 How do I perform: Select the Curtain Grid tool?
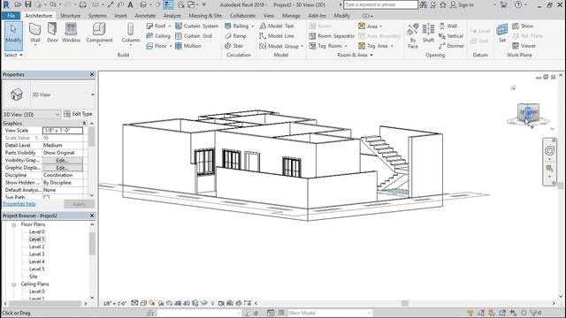[194, 36]
